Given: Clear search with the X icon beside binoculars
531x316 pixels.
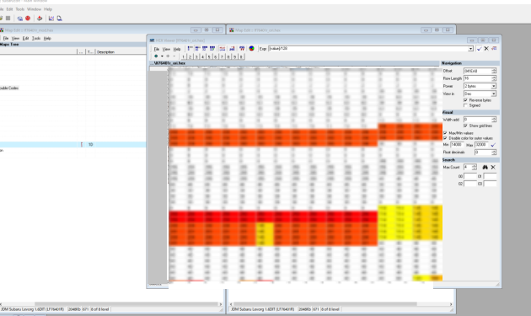Looking at the screenshot, I should click(493, 167).
